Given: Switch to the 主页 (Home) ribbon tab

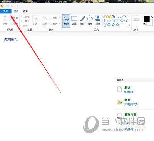Looking at the screenshot, I should [x=16, y=11].
